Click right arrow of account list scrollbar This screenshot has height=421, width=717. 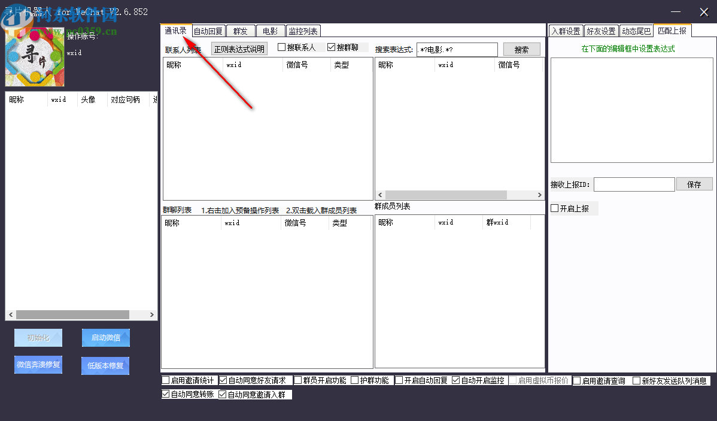click(152, 315)
